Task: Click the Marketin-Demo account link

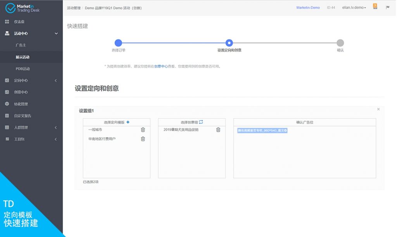Action: [x=308, y=7]
